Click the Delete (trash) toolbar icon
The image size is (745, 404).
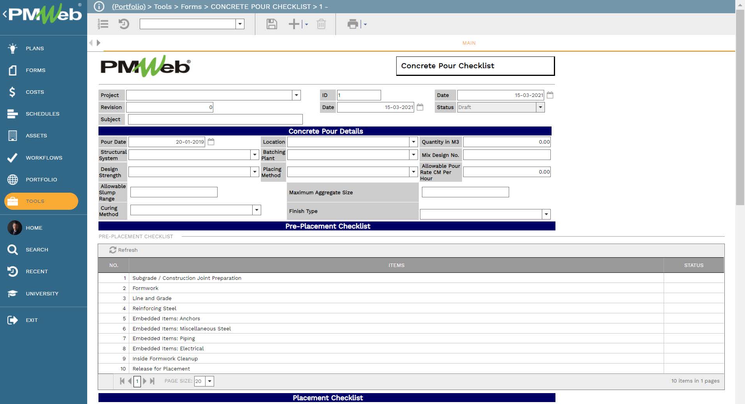321,24
